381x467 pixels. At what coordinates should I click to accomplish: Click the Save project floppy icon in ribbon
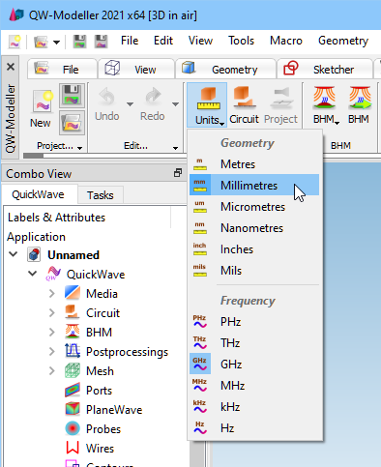[72, 96]
